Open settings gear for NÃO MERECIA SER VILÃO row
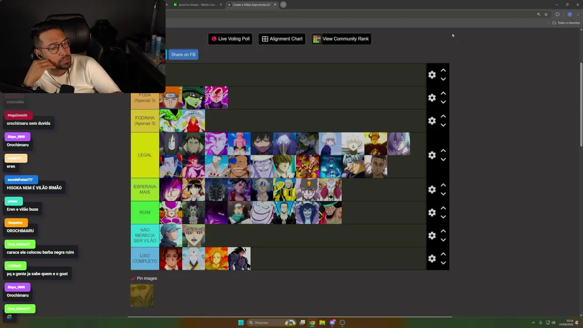This screenshot has height=328, width=583. [x=432, y=236]
